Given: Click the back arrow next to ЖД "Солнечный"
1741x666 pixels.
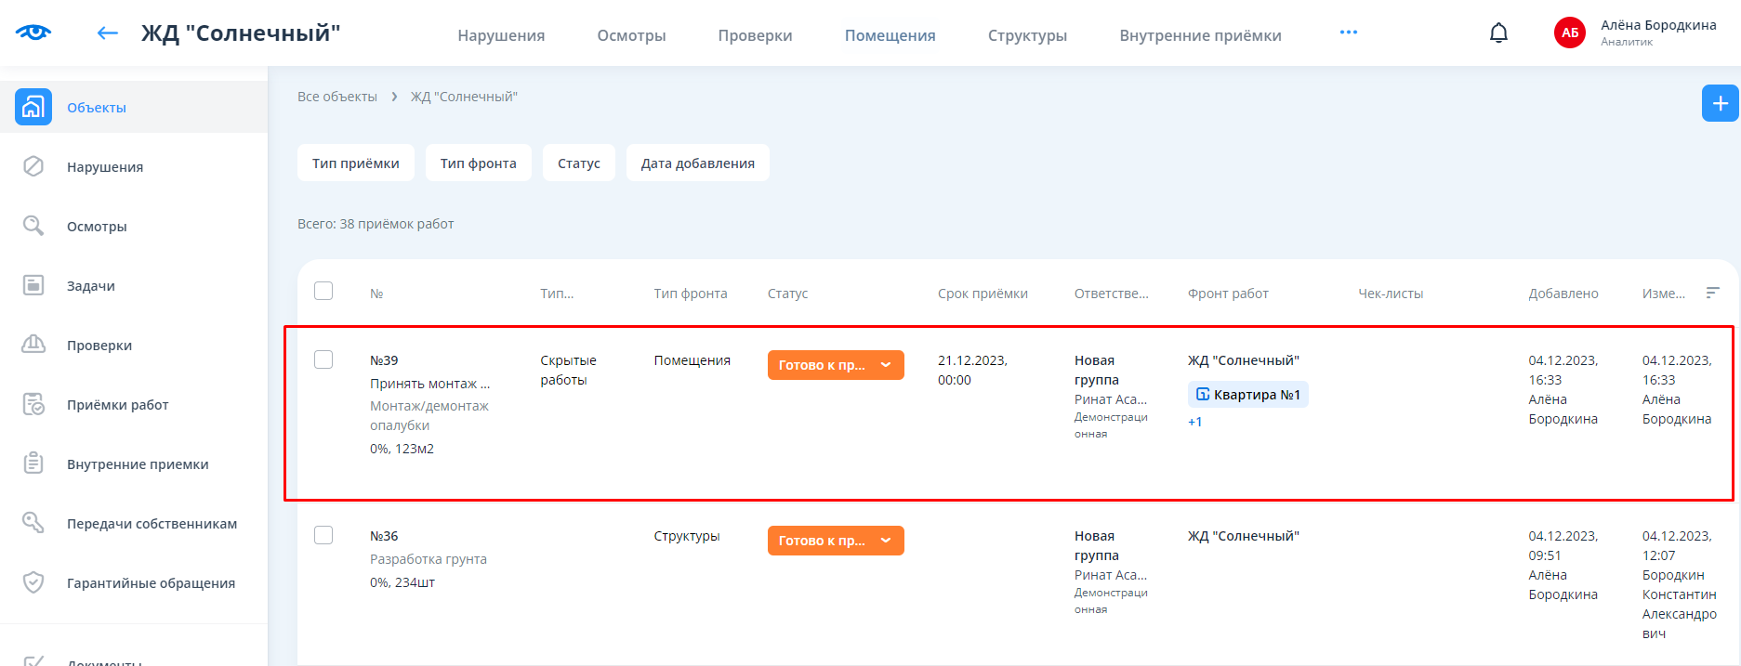Looking at the screenshot, I should click(x=108, y=33).
